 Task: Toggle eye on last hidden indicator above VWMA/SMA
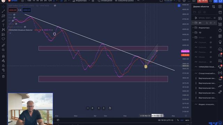pyautogui.click(x=210, y=62)
